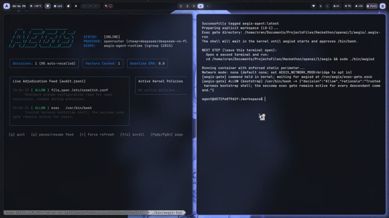Open the Arch logo launcher in the top bar
Screen dimensions: 389x218
pos(6,6)
